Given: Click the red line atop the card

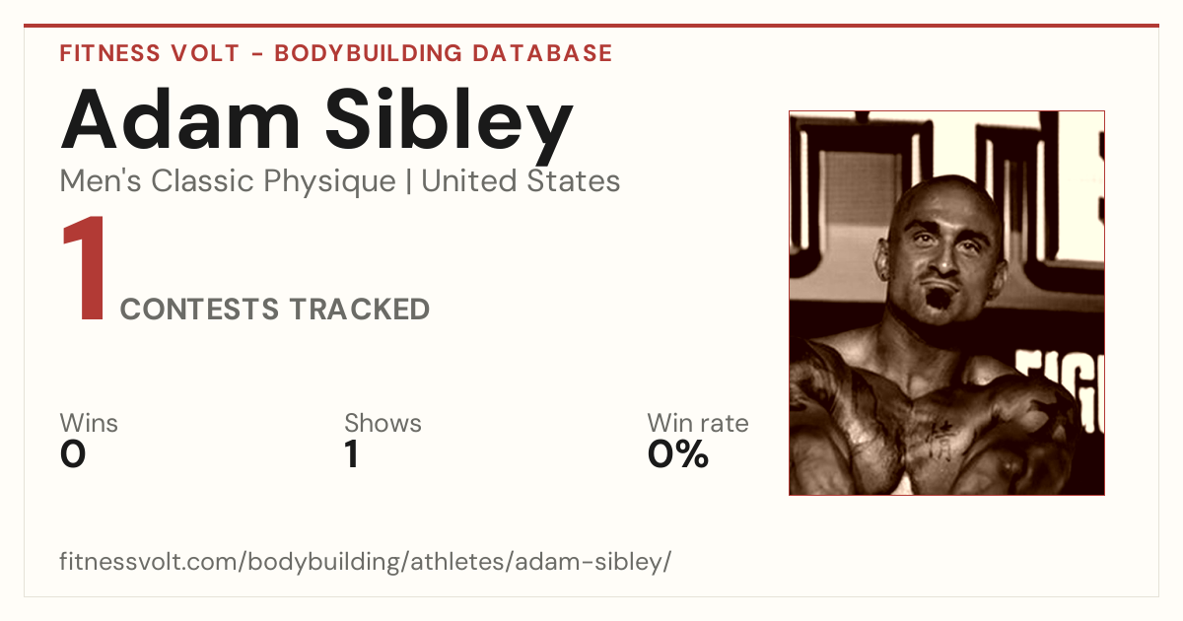Looking at the screenshot, I should (591, 26).
